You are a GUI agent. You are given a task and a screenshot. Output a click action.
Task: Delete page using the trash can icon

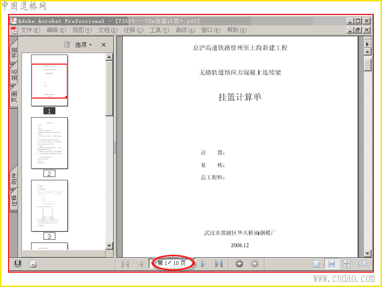click(67, 44)
